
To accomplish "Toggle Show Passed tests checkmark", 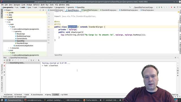I will point(7,60).
